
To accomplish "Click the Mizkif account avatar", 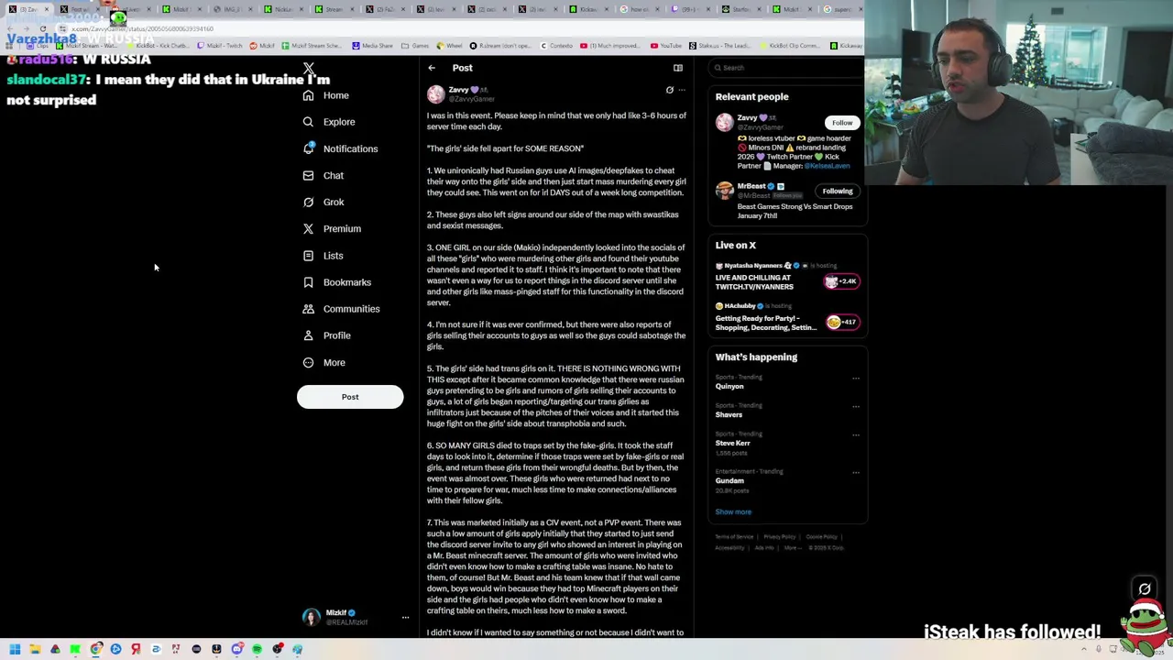I will click(312, 617).
